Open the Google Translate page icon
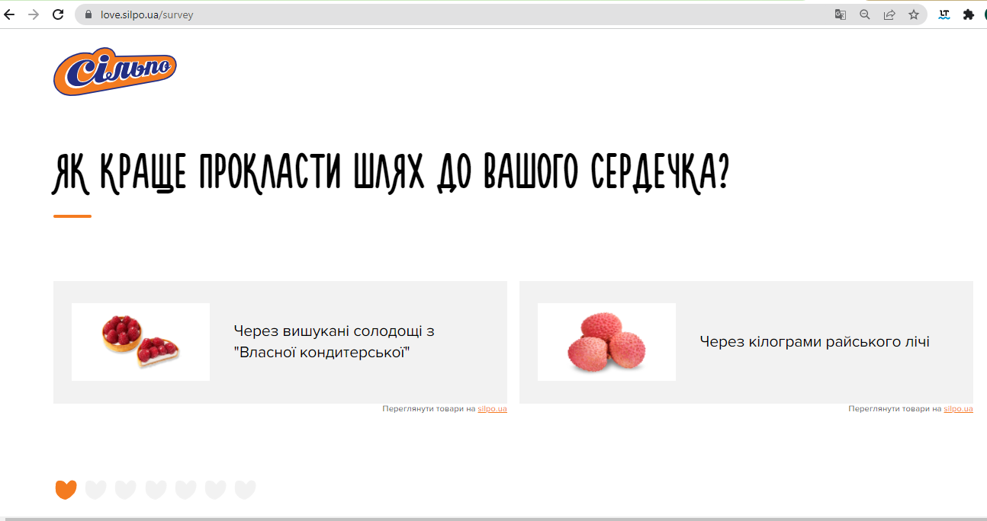The height and width of the screenshot is (521, 987). pyautogui.click(x=840, y=14)
